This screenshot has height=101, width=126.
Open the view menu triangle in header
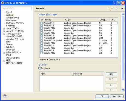pyautogui.click(x=122, y=9)
